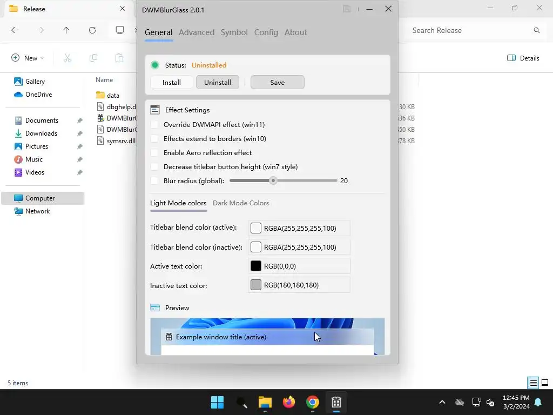Click the Preview section icon
553x415 pixels.
[155, 307]
